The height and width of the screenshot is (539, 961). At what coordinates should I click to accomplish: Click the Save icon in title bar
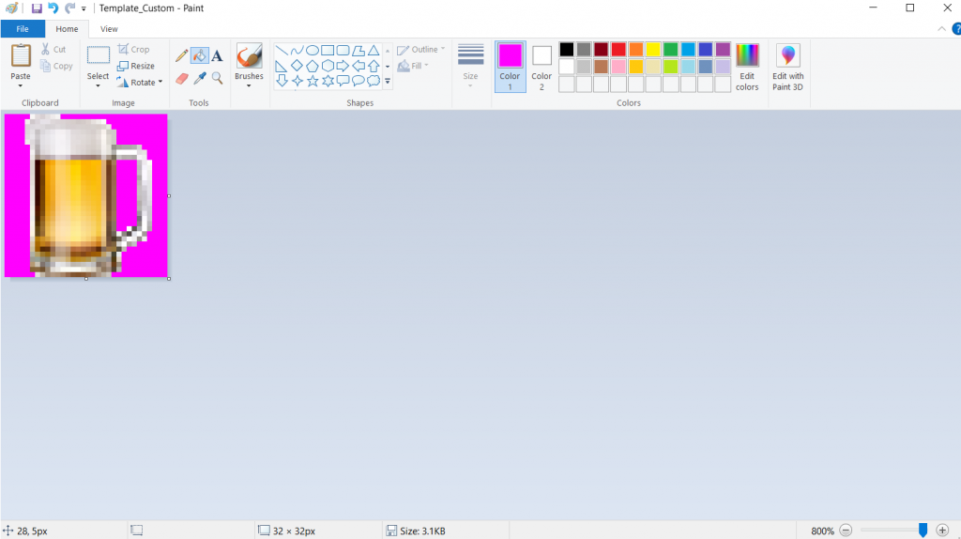36,8
